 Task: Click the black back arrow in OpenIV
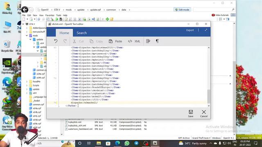click(25, 10)
